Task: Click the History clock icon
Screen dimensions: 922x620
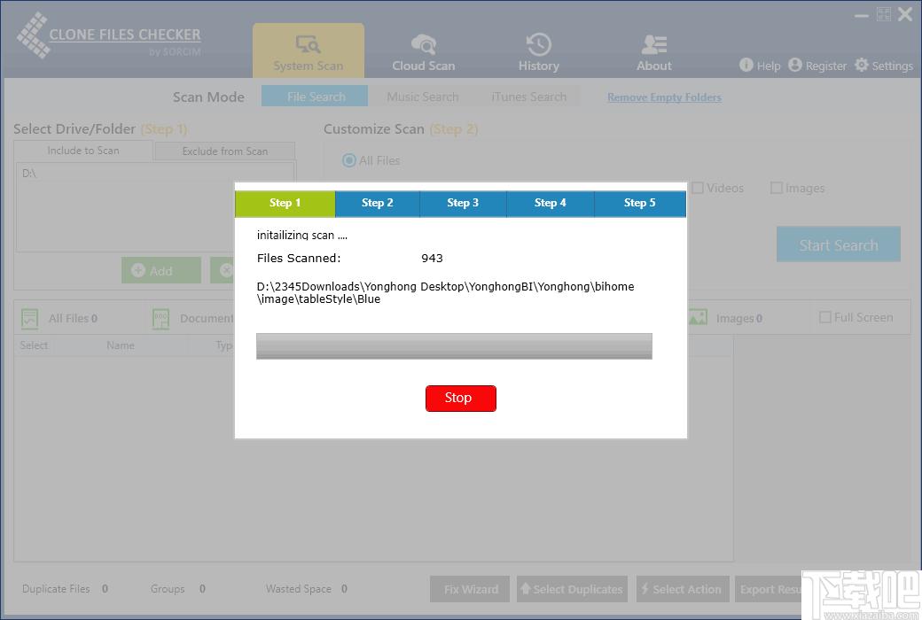Action: click(539, 44)
